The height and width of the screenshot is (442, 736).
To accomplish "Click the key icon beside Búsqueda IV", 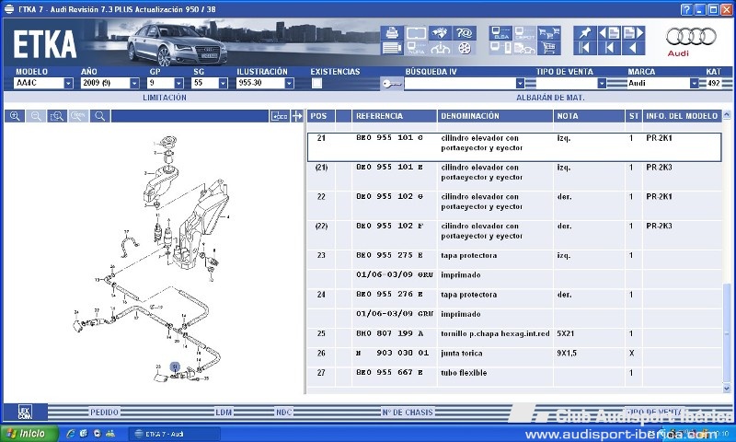I will (x=392, y=84).
